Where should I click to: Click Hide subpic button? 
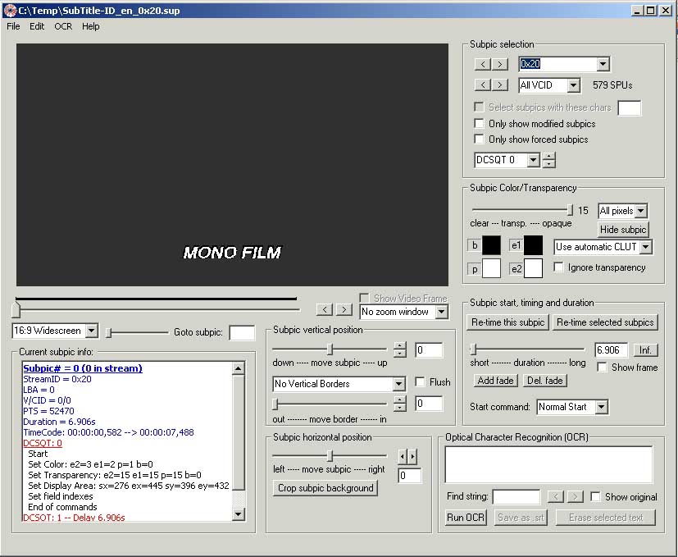point(623,230)
